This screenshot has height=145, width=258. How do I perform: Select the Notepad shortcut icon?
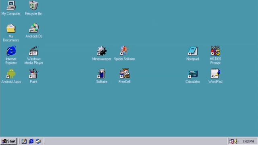point(193,51)
